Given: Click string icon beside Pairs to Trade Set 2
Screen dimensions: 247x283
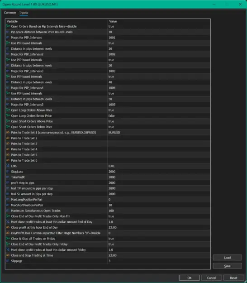Looking at the screenshot, I should (8, 138).
